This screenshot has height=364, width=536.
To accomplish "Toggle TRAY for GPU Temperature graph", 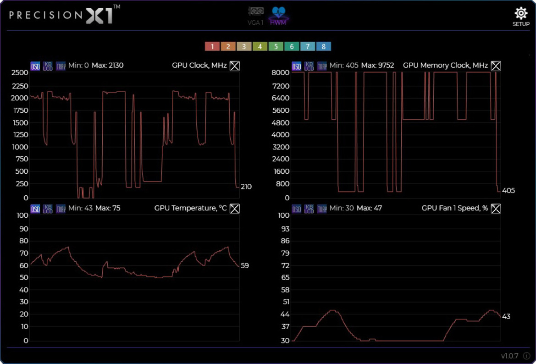I will coord(61,209).
